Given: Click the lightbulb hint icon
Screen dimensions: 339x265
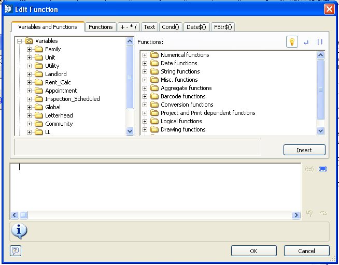Looking at the screenshot, I should tap(292, 42).
